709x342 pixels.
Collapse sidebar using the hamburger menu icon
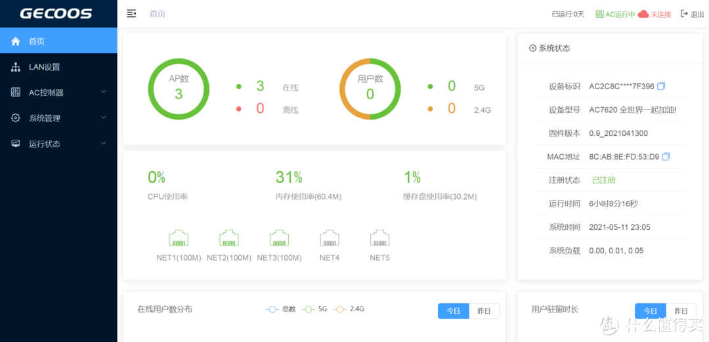131,14
